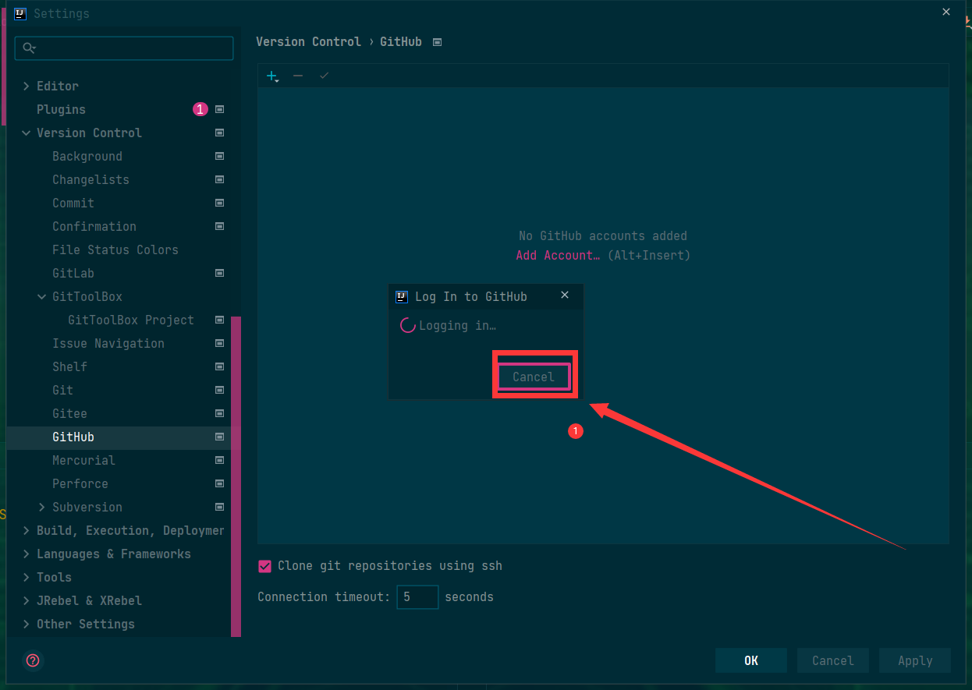Click project-level icon beside Changelists

pos(220,180)
